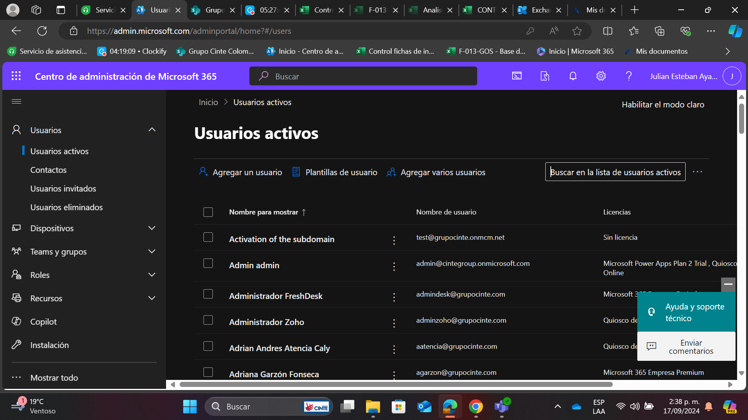Switch to Exchange browser tab

pos(540,10)
